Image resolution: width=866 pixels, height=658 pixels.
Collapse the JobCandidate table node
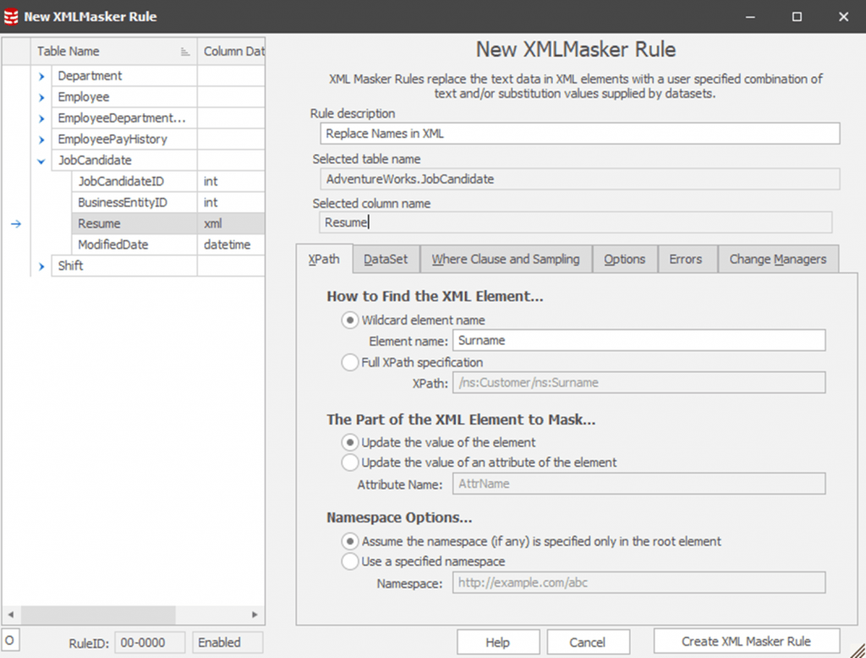[41, 161]
